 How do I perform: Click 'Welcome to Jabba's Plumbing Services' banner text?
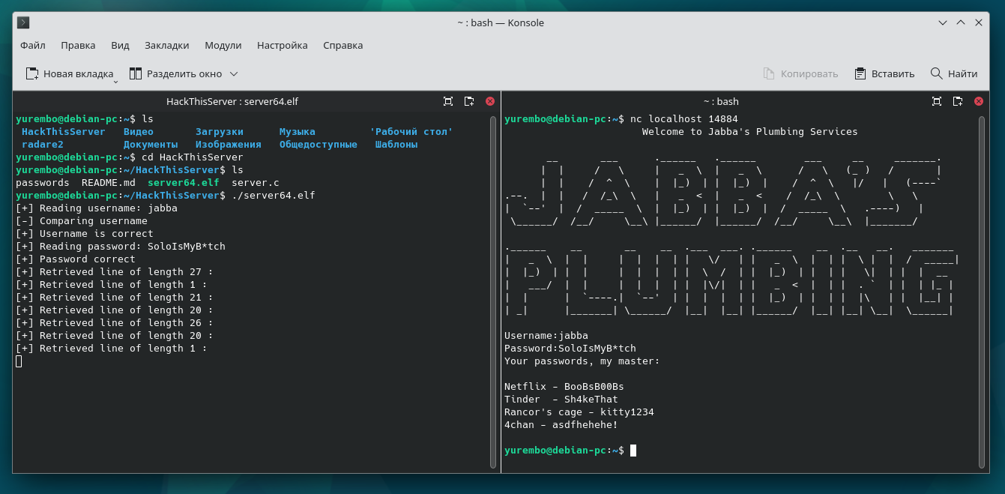pyautogui.click(x=750, y=132)
